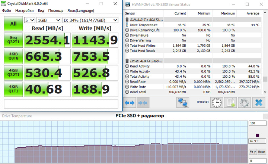The height and width of the screenshot is (164, 268).
Task: Click the Seq read result 2554.1
Action: [47, 40]
